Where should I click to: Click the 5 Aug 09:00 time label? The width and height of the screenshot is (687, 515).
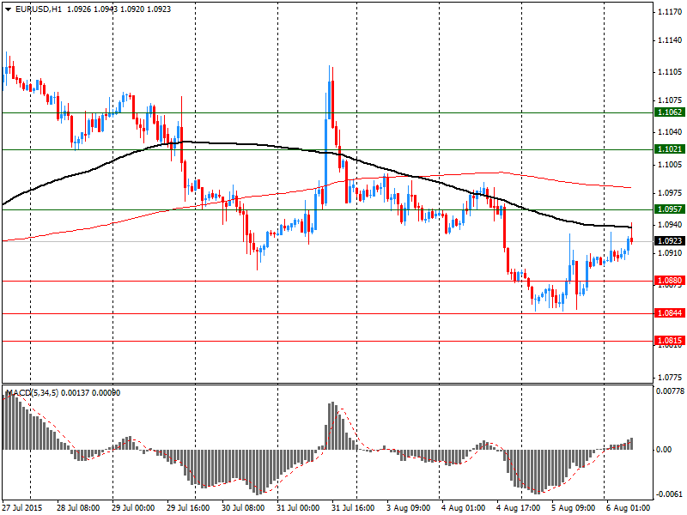click(x=573, y=508)
